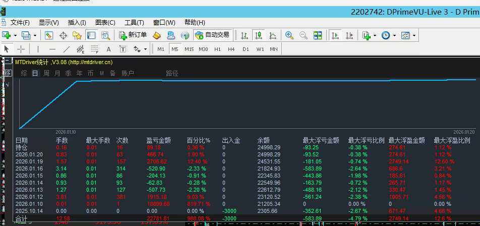Switch to candlestick chart mode
Image resolution: width=480 pixels, height=226 pixels.
coord(259,35)
